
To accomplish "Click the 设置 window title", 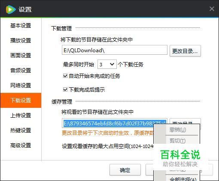I will [25, 9].
